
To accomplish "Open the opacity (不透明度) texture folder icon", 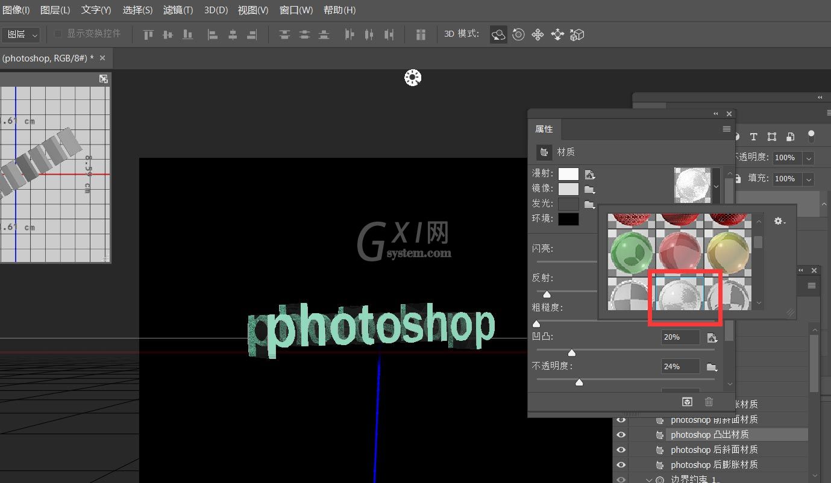I will pyautogui.click(x=712, y=367).
